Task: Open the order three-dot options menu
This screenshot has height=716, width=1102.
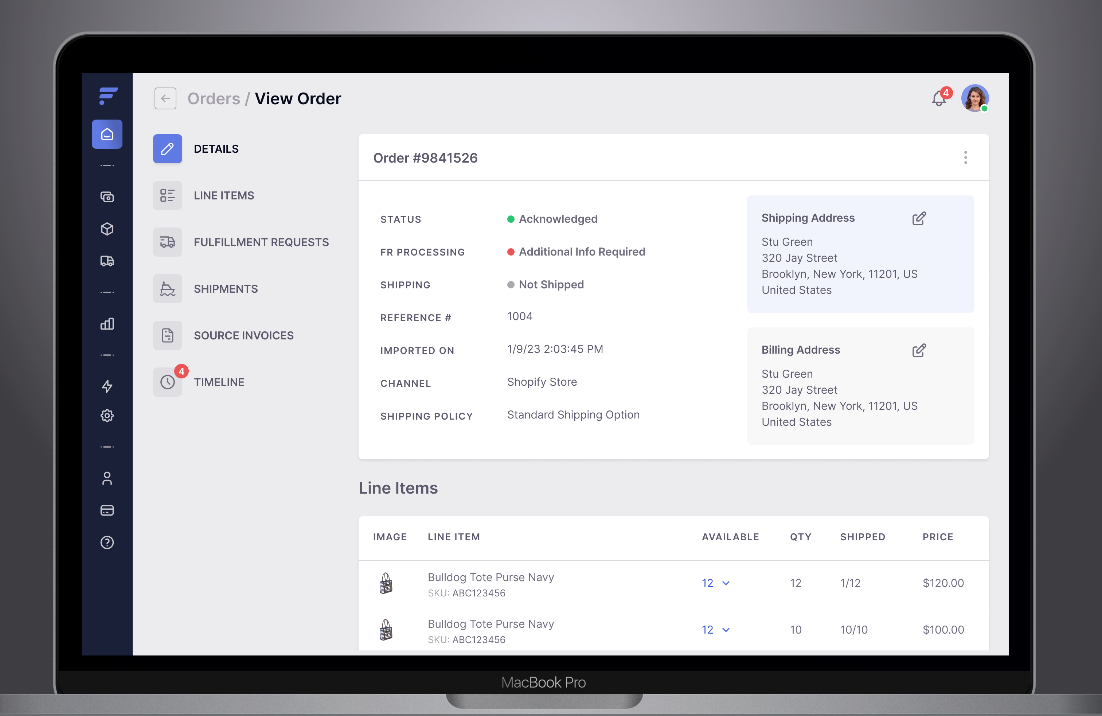Action: [x=965, y=157]
